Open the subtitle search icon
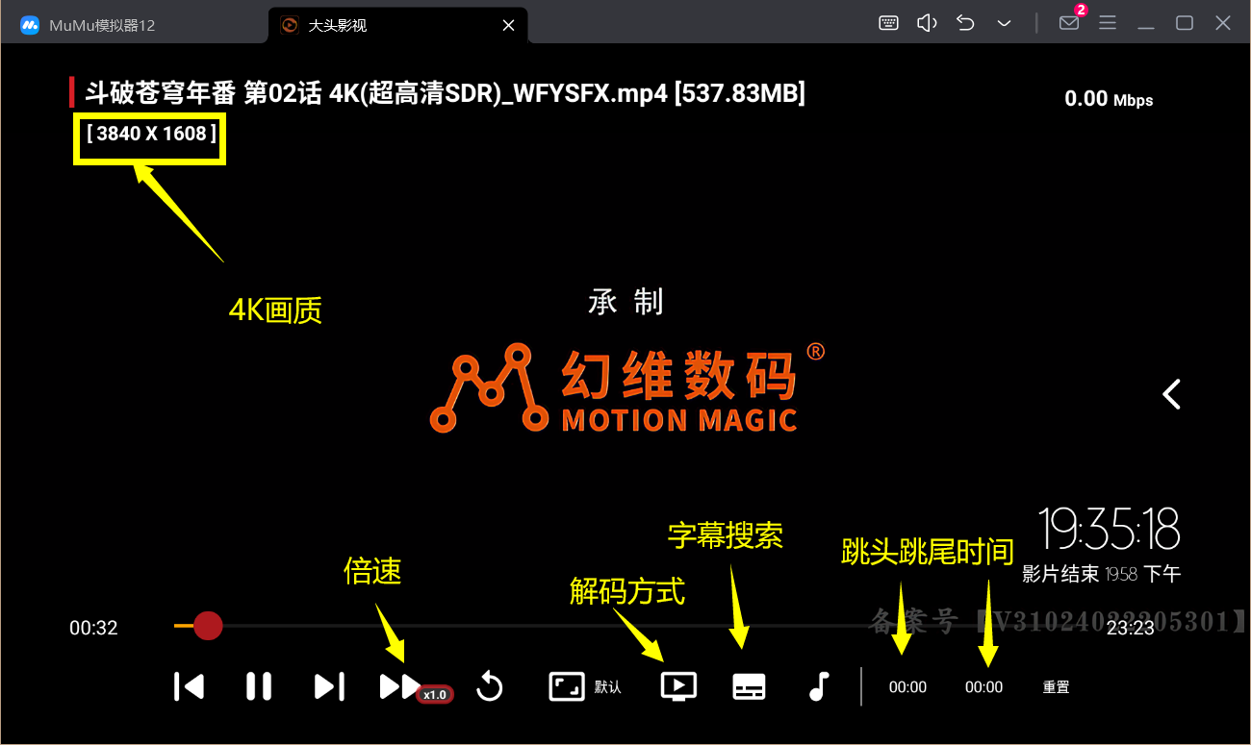Viewport: 1251px width, 745px height. 749,686
